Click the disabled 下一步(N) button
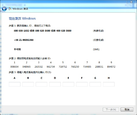 tap(111, 110)
